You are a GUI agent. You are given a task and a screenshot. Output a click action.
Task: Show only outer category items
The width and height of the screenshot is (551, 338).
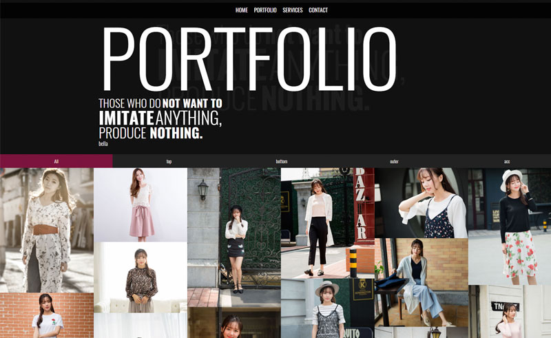coord(394,161)
